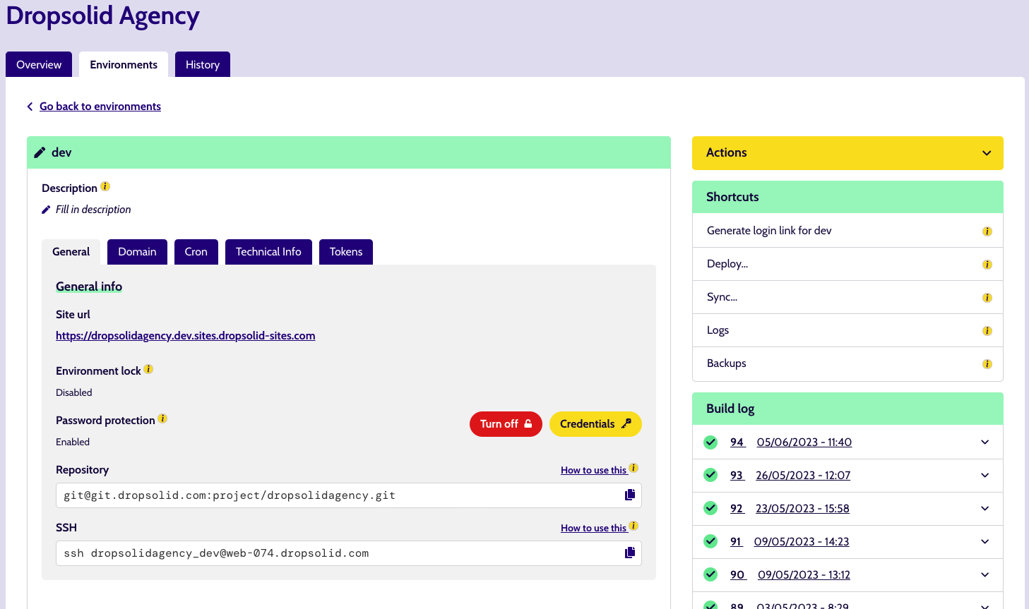
Task: Open Repository How to use this link
Action: (594, 470)
